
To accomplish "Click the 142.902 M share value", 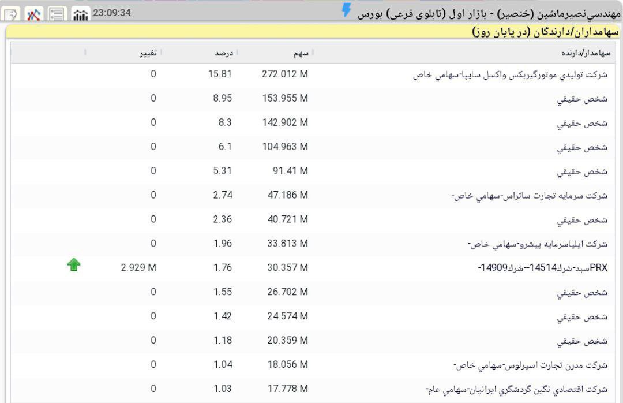I will click(x=285, y=122).
